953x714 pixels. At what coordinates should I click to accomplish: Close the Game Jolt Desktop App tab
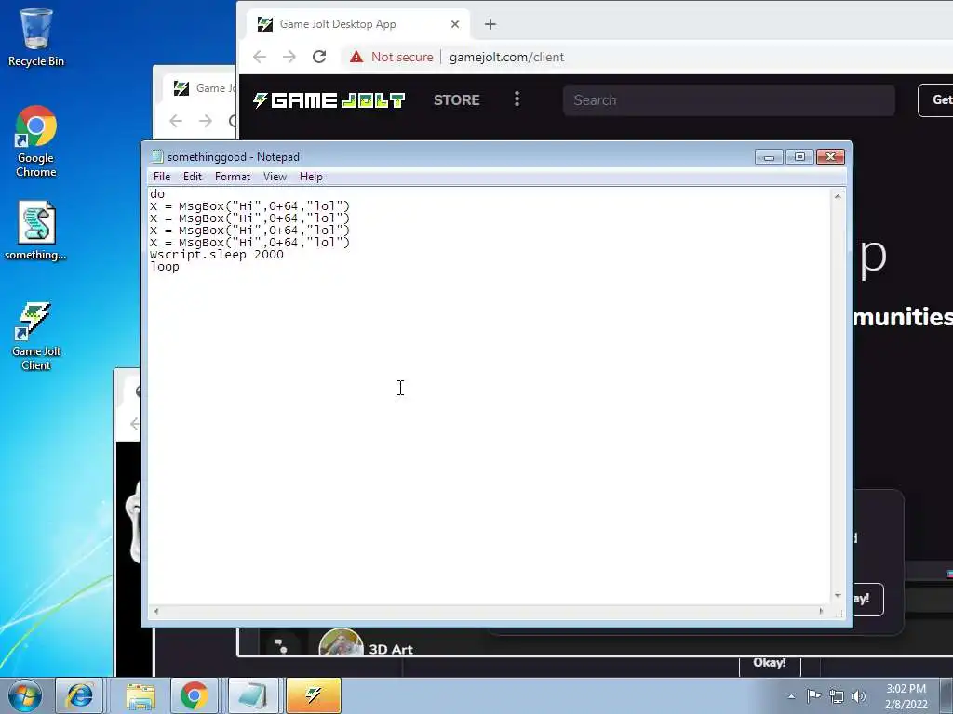(454, 24)
